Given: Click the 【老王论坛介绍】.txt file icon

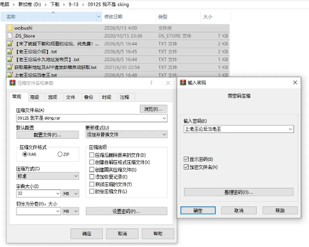Looking at the screenshot, I should click(10, 51).
